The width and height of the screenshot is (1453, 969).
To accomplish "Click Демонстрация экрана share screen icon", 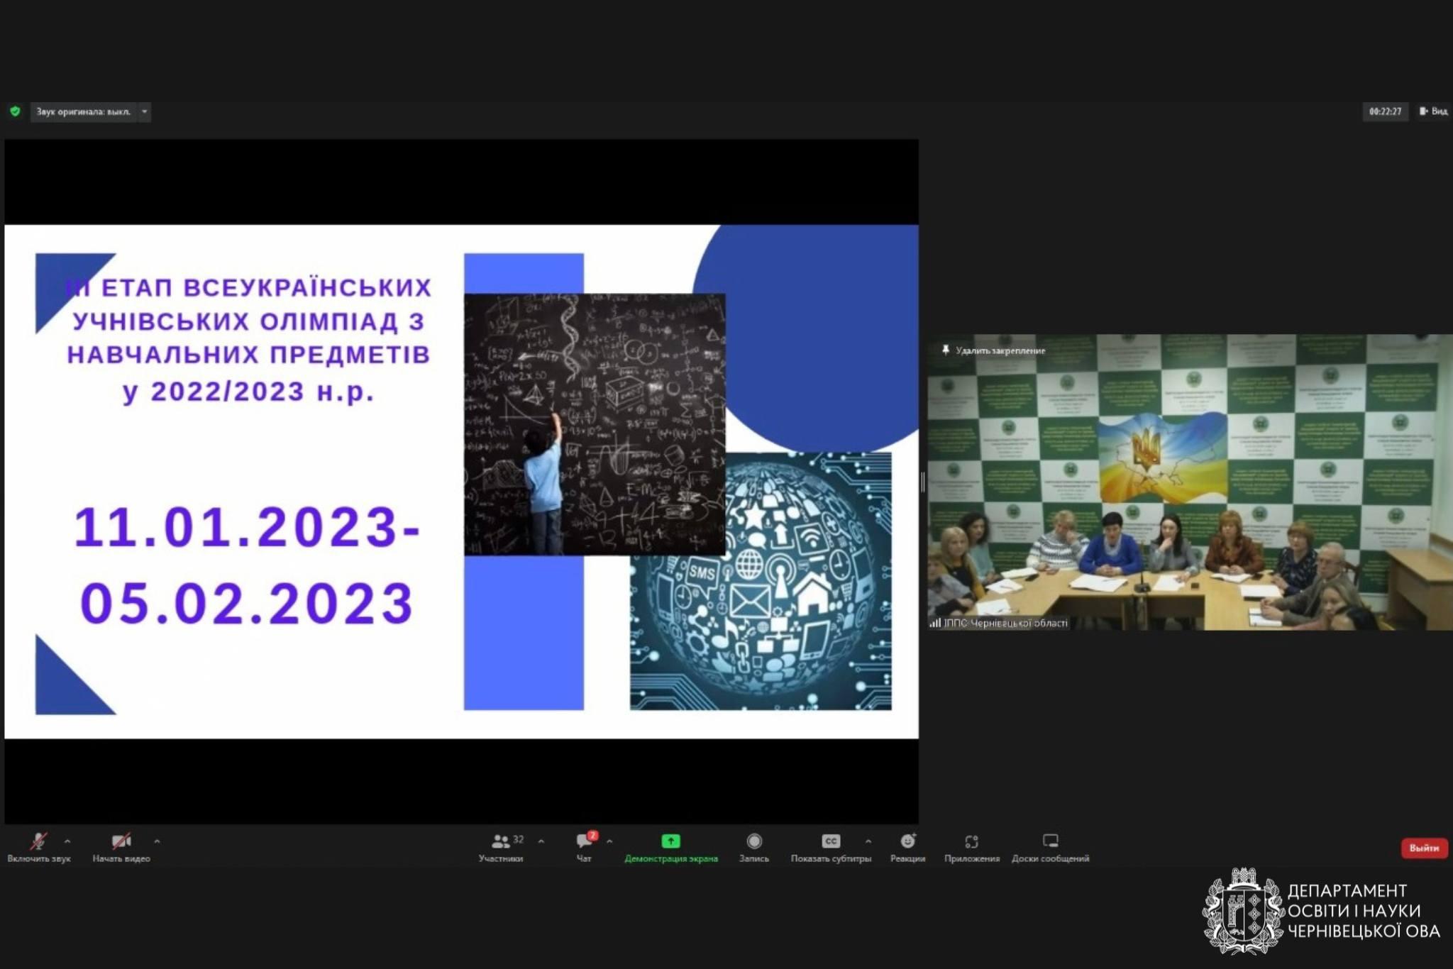I will [670, 841].
